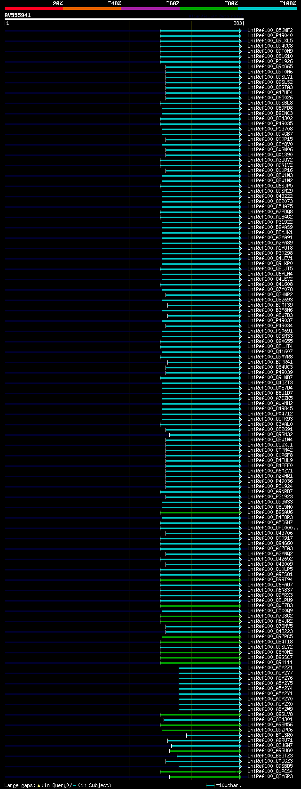Select label UniRef100_P04712

[x=270, y=414]
